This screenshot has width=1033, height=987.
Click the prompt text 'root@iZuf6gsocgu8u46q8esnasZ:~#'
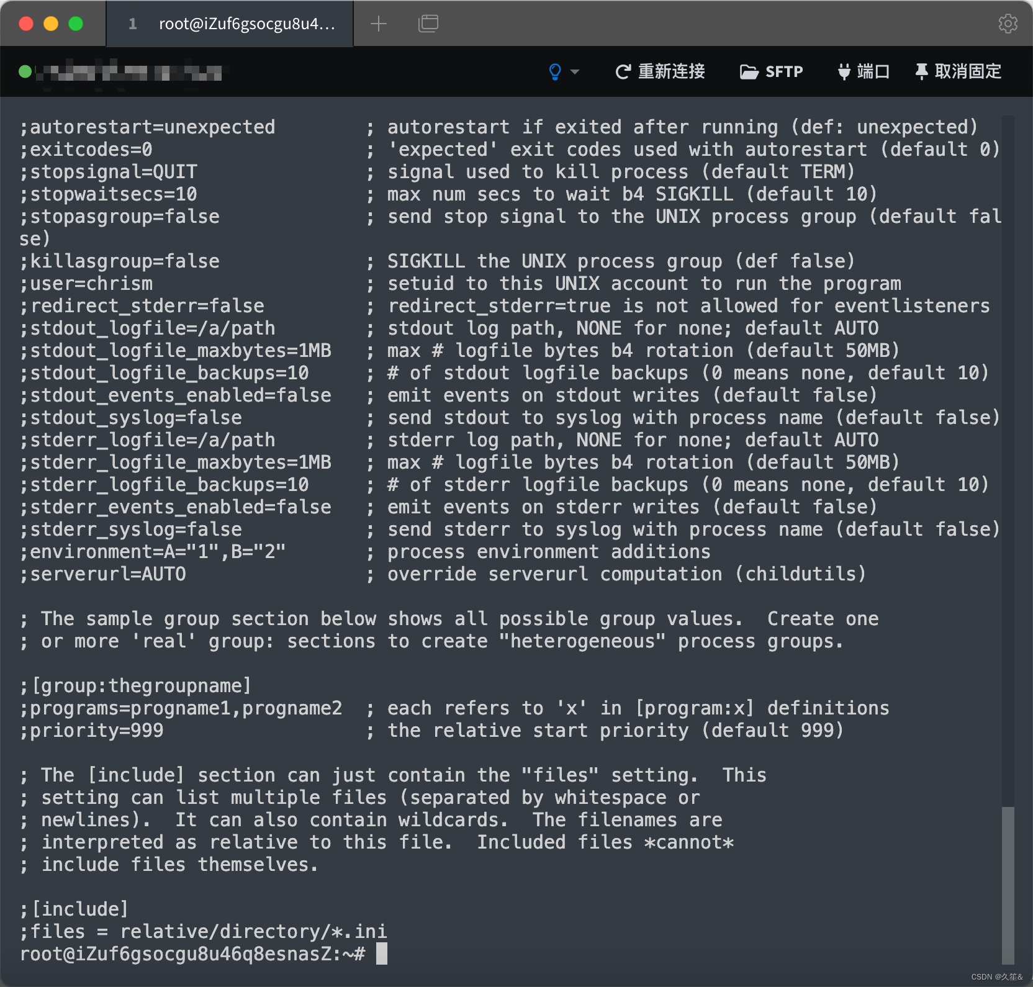tap(192, 953)
